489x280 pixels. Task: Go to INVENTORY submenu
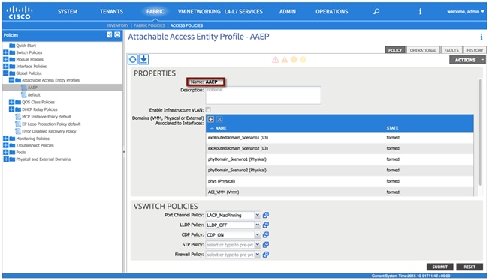118,25
